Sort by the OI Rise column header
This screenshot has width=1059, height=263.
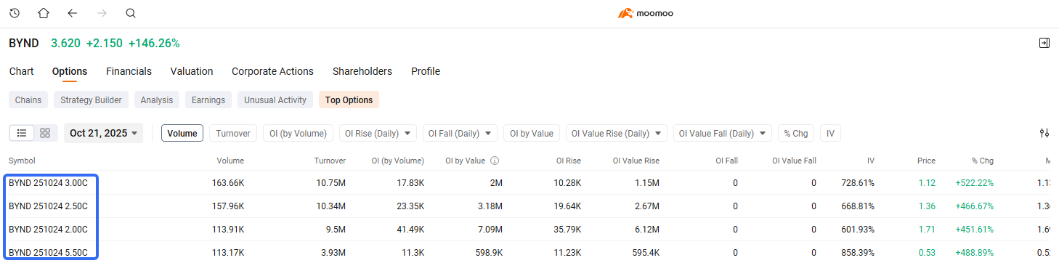click(x=569, y=161)
